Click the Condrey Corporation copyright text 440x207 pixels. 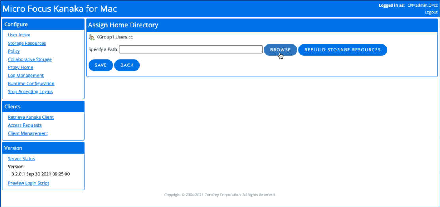[220, 195]
